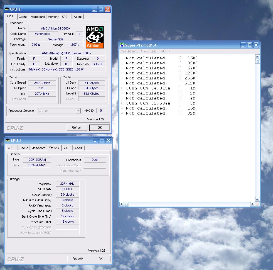273x270 pixels.
Task: Select CPU tab in top CPU-Z window
Action: [10, 16]
